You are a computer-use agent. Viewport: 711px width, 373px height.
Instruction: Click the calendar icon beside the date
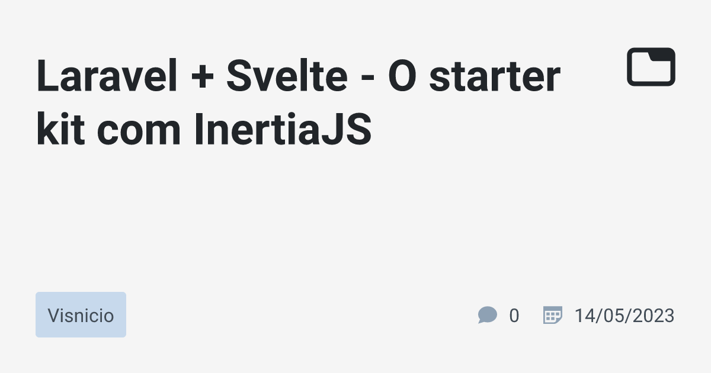[552, 315]
